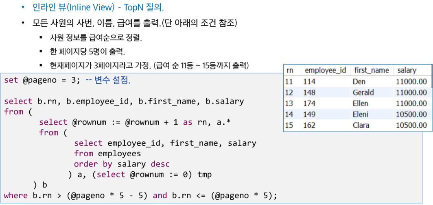Click the 'employee_id' column header
This screenshot has height=205, width=433.
[325, 70]
